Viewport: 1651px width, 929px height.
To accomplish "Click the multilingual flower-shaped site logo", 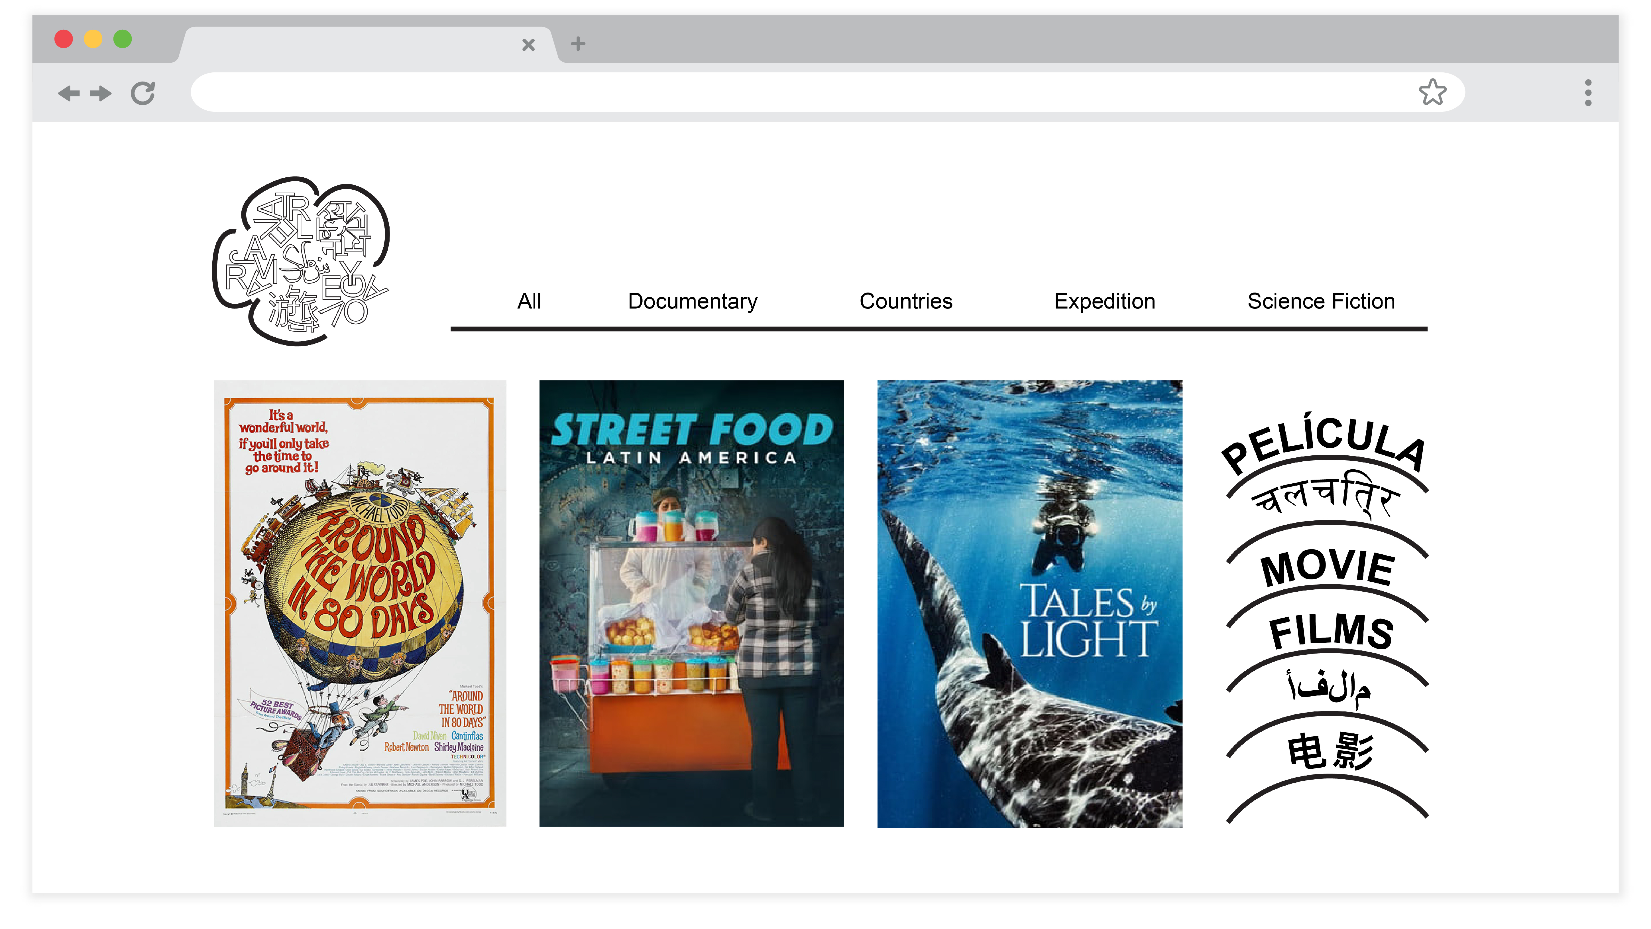I will [301, 261].
